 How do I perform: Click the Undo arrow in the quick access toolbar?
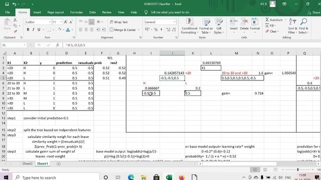(x=14, y=4)
